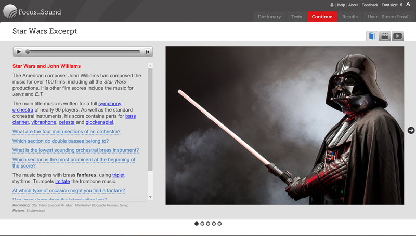
Task: Rewind audio to the start
Action: coord(147,52)
